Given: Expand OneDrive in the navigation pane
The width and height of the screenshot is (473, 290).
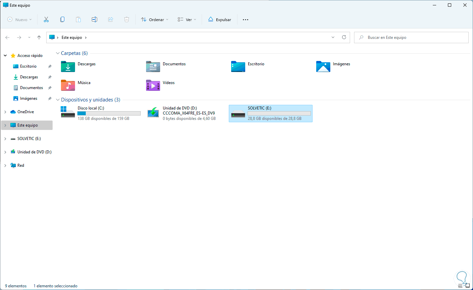Looking at the screenshot, I should tap(5, 112).
